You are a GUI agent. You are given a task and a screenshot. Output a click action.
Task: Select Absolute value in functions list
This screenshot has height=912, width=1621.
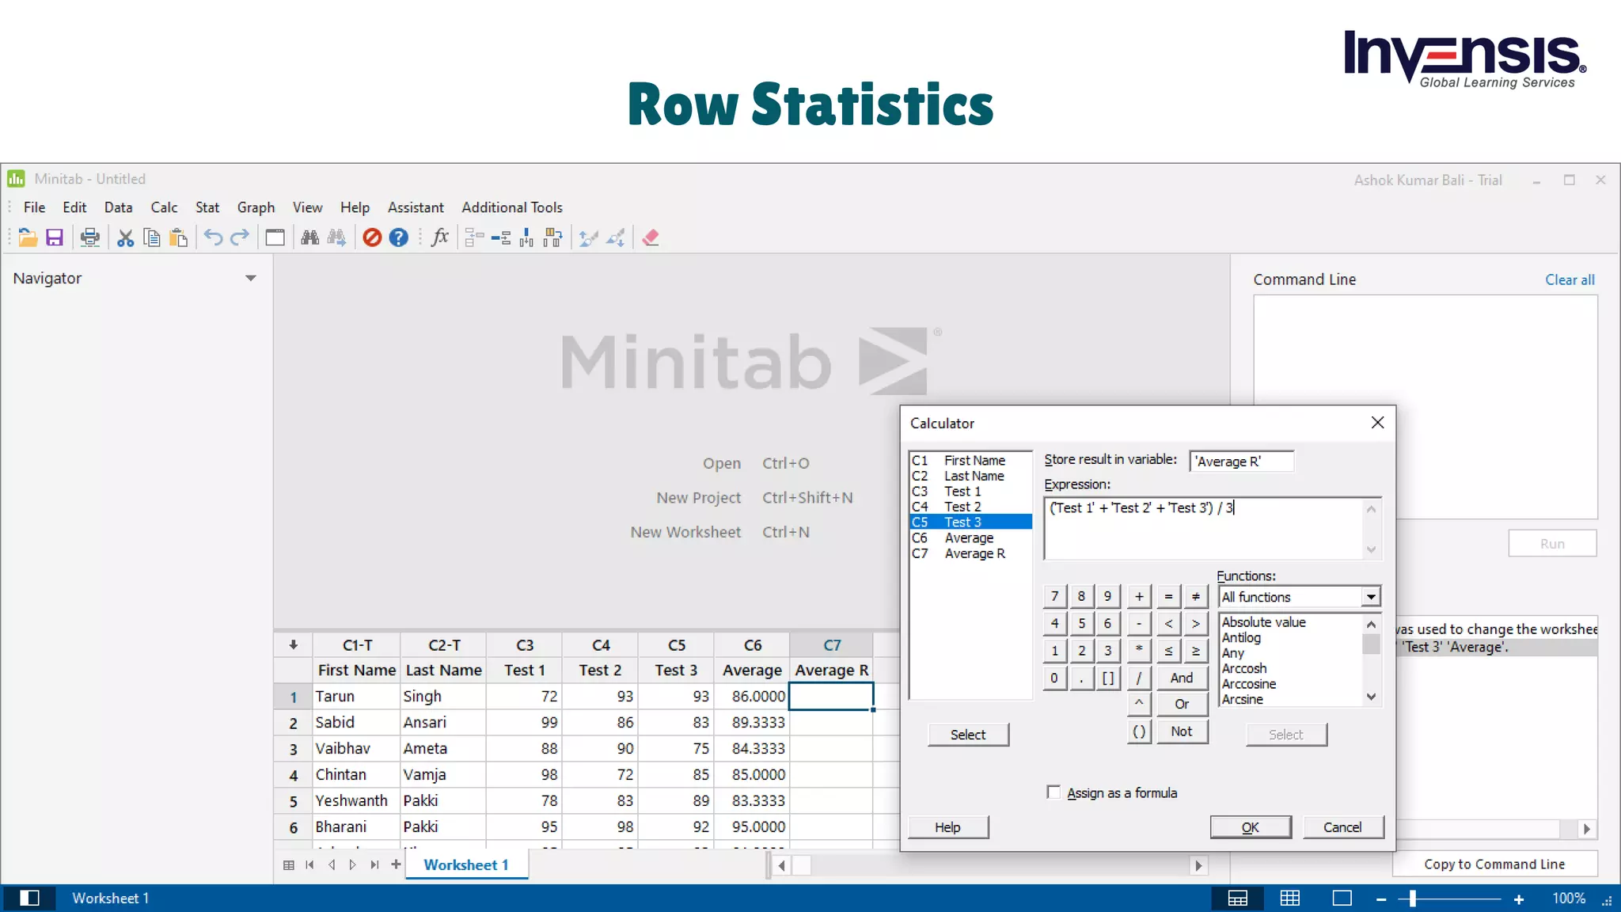pyautogui.click(x=1263, y=622)
